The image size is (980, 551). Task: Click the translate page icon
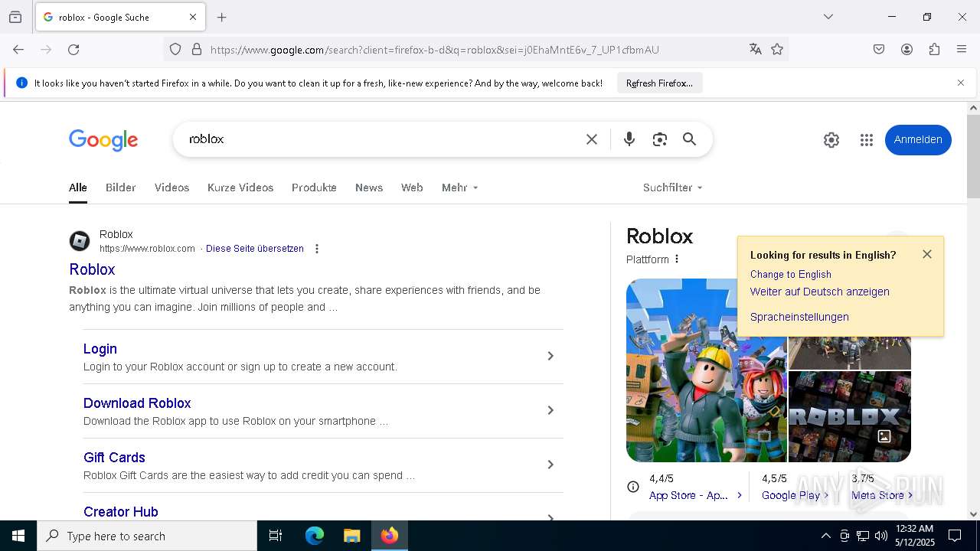pos(756,50)
